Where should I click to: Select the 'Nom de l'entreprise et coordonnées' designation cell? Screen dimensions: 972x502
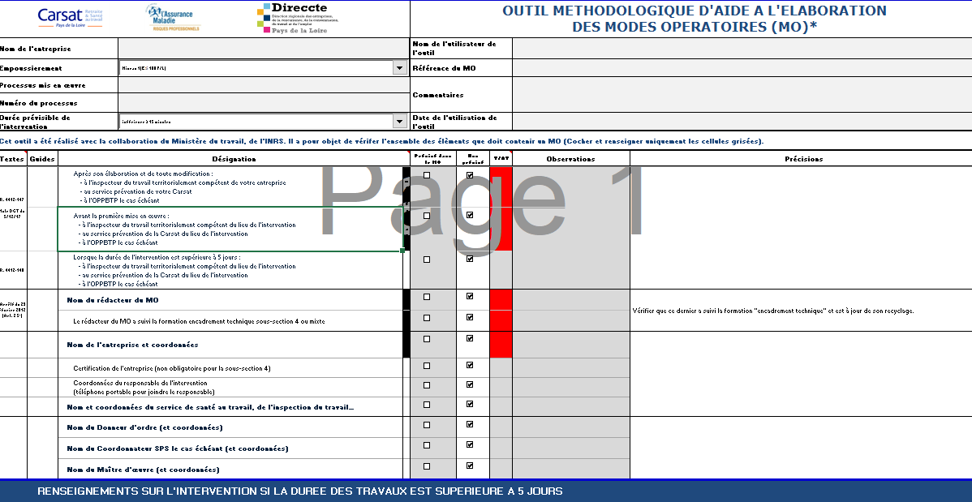[230, 345]
